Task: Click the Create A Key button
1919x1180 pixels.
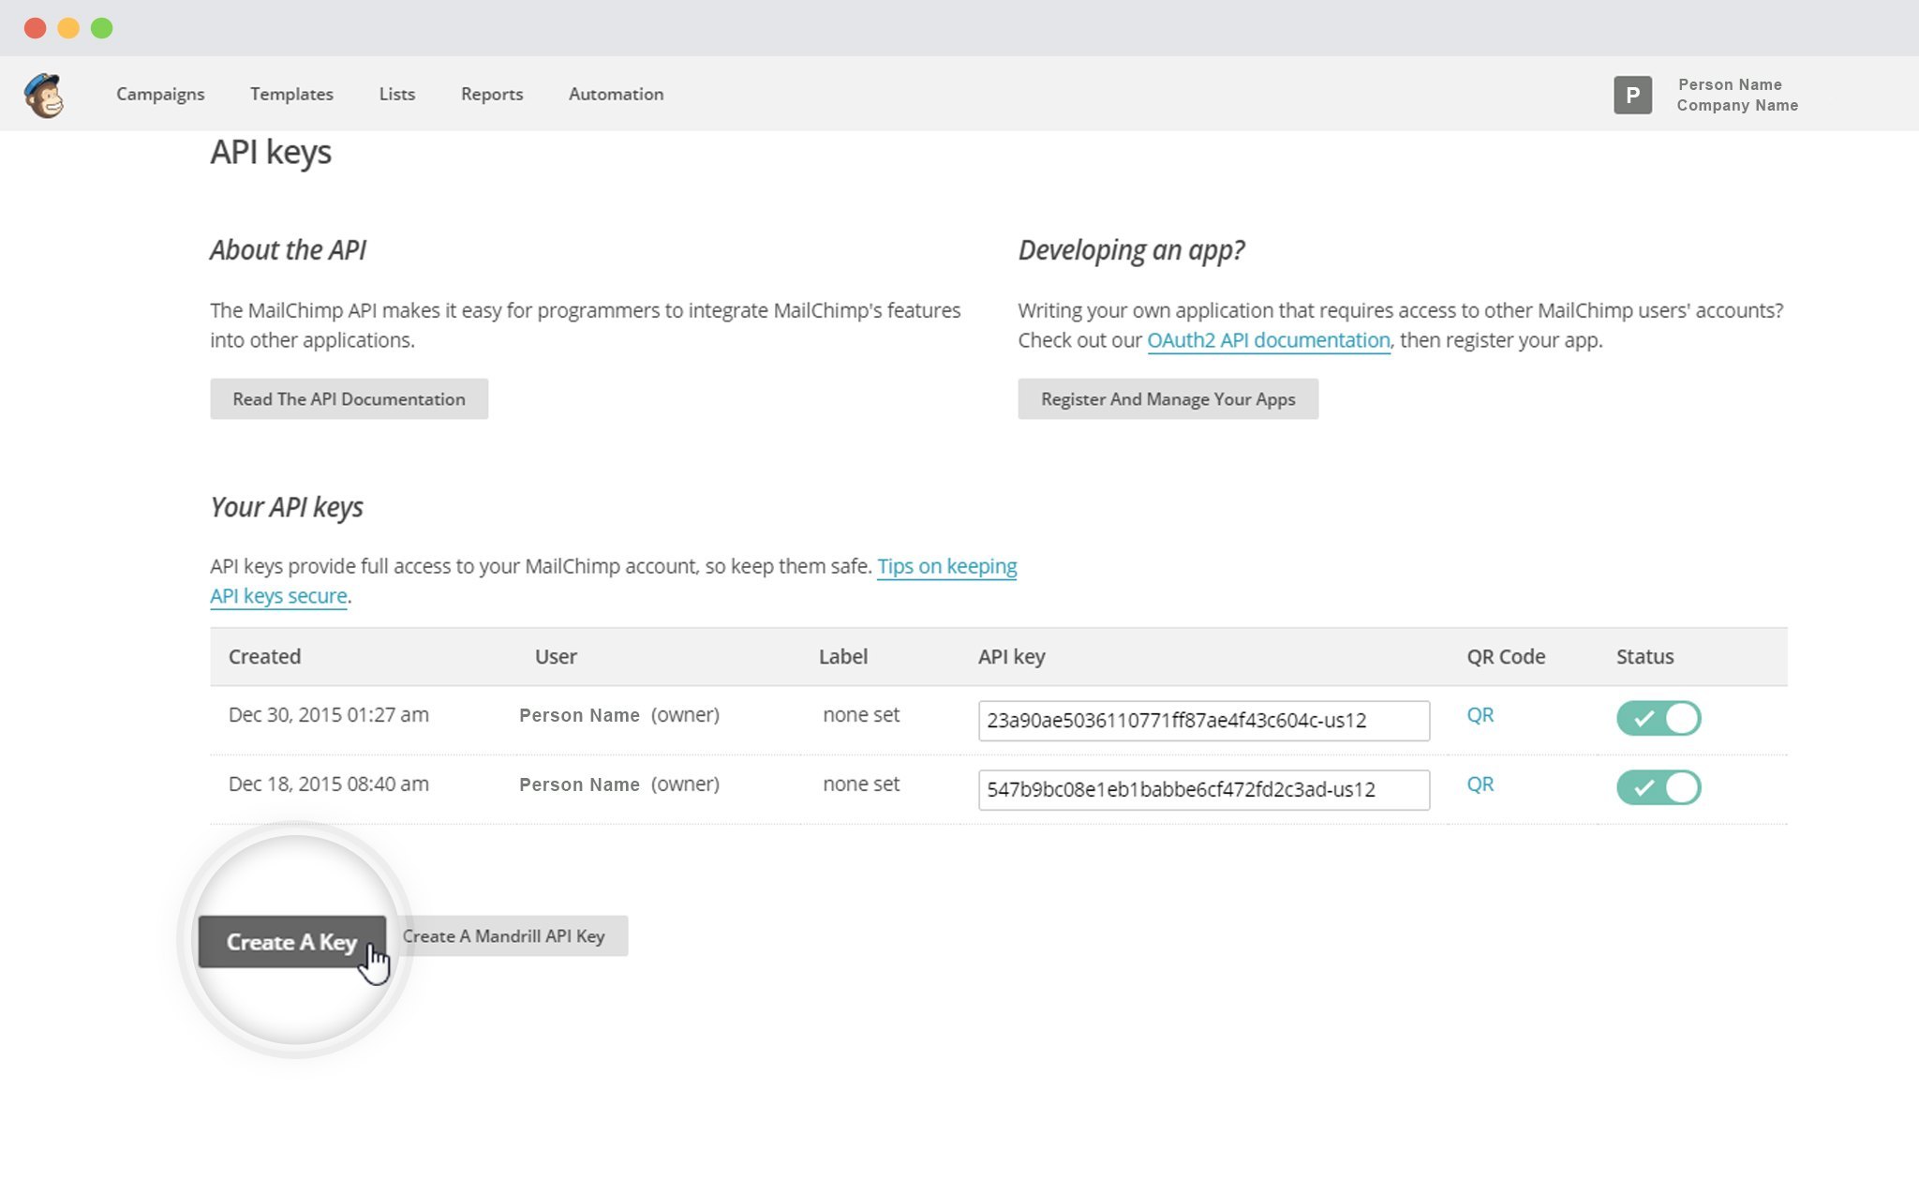Action: (x=290, y=940)
